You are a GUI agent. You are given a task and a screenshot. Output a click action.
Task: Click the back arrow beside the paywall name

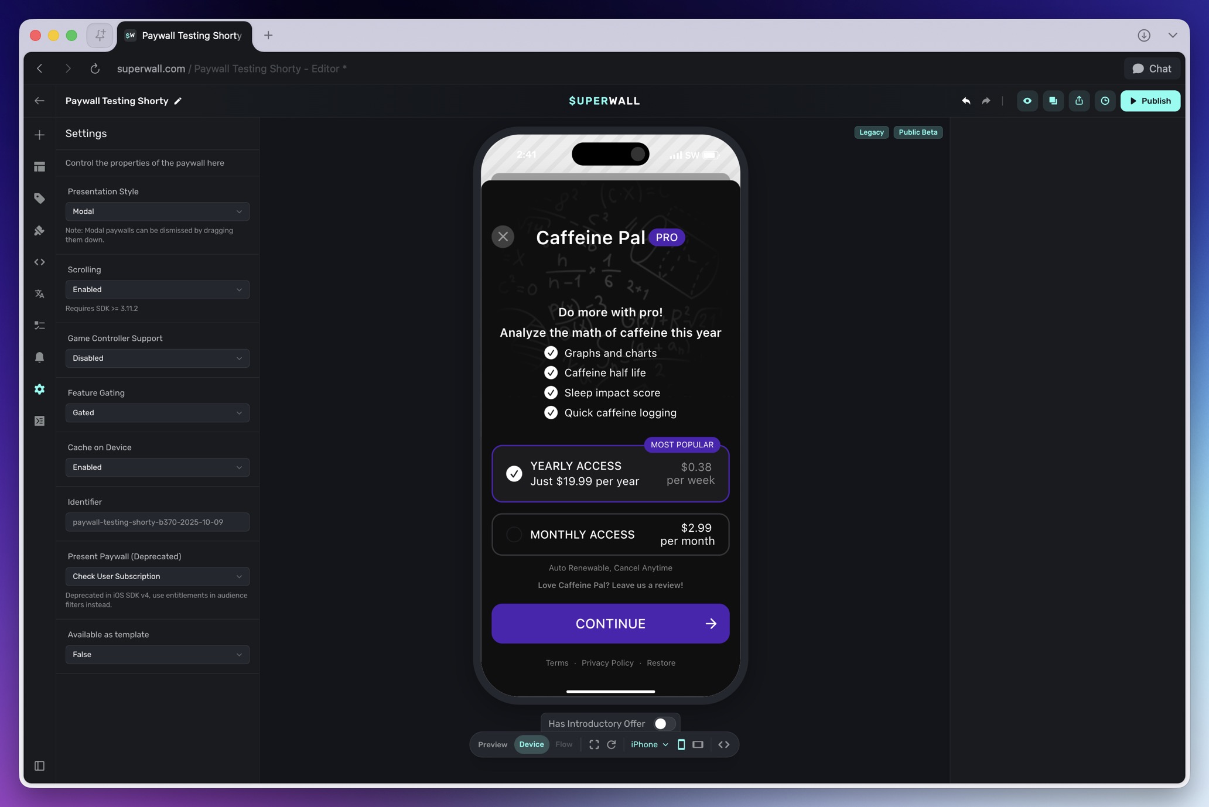39,101
